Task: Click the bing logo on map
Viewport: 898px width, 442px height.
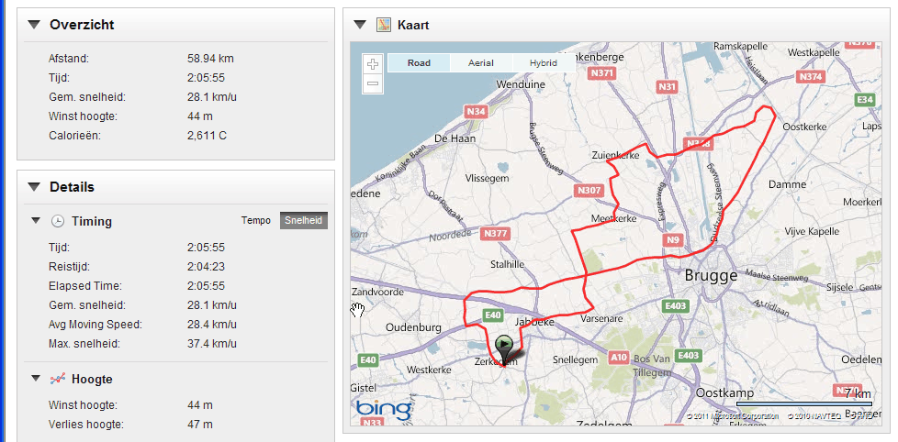Action: click(x=385, y=408)
